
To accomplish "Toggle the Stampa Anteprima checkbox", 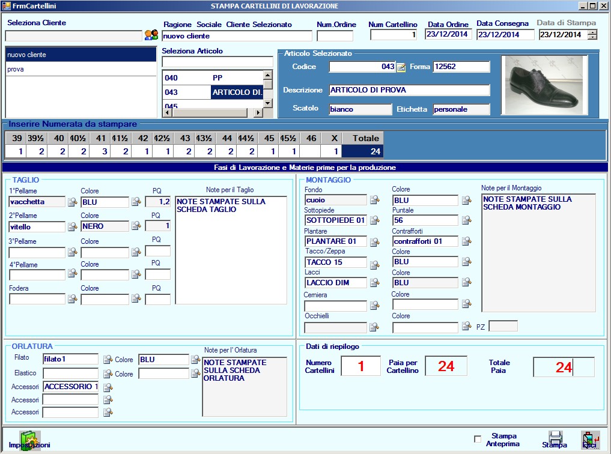I will (x=478, y=439).
